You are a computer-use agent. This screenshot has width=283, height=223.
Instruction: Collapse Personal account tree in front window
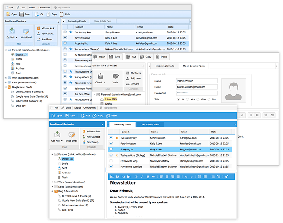pyautogui.click(x=52, y=154)
